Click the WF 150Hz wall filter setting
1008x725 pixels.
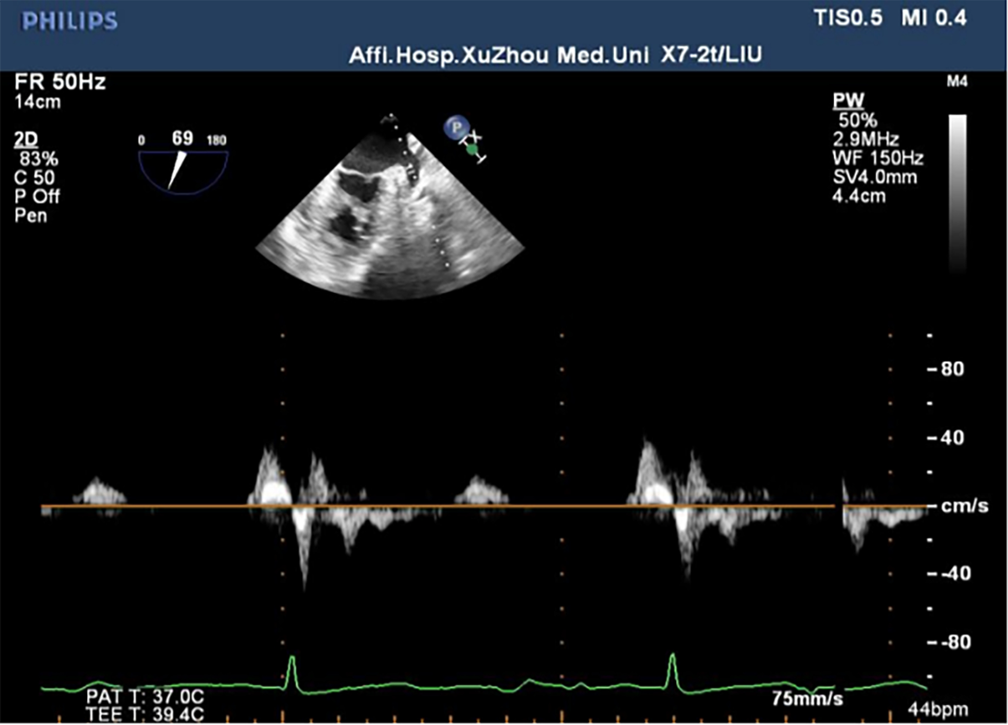[x=878, y=158]
